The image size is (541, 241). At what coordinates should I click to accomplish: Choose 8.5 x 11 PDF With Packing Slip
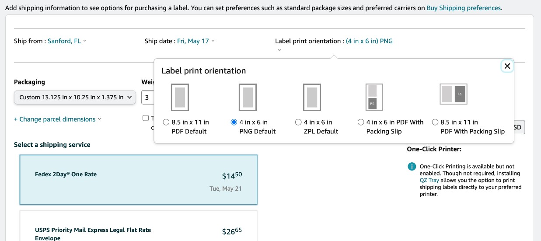point(435,122)
